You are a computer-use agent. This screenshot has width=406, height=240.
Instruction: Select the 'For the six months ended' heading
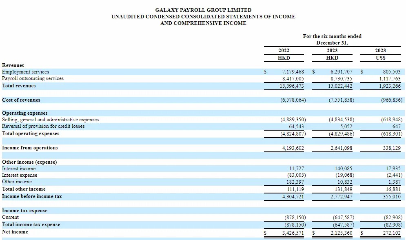coord(332,36)
